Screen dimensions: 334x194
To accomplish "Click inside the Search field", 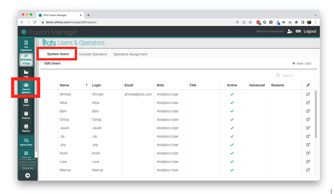I will coord(293,75).
